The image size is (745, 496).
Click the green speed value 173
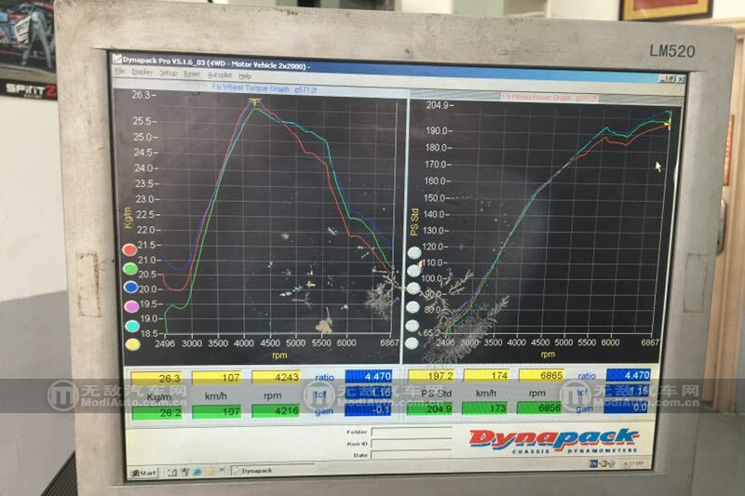tap(485, 408)
